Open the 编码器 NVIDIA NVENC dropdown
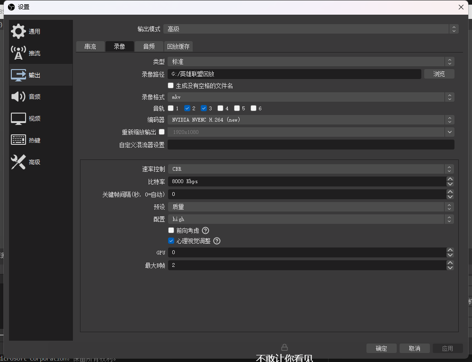The width and height of the screenshot is (472, 362). coord(310,120)
